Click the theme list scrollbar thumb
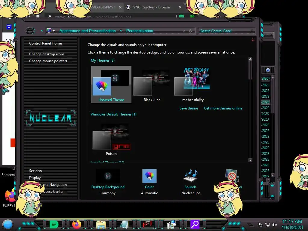This screenshot has width=308, height=231. 250,70
